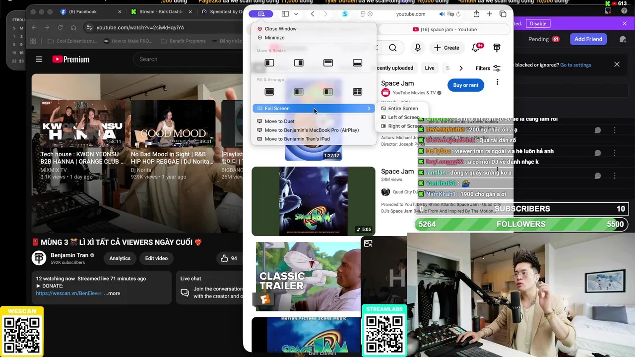This screenshot has height=357, width=635.
Task: Expand Full Screen submenu arrow
Action: pos(369,109)
